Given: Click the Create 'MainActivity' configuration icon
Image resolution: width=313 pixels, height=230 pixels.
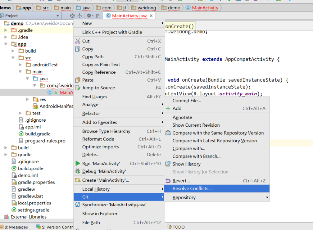Looking at the screenshot, I should tap(78, 180).
